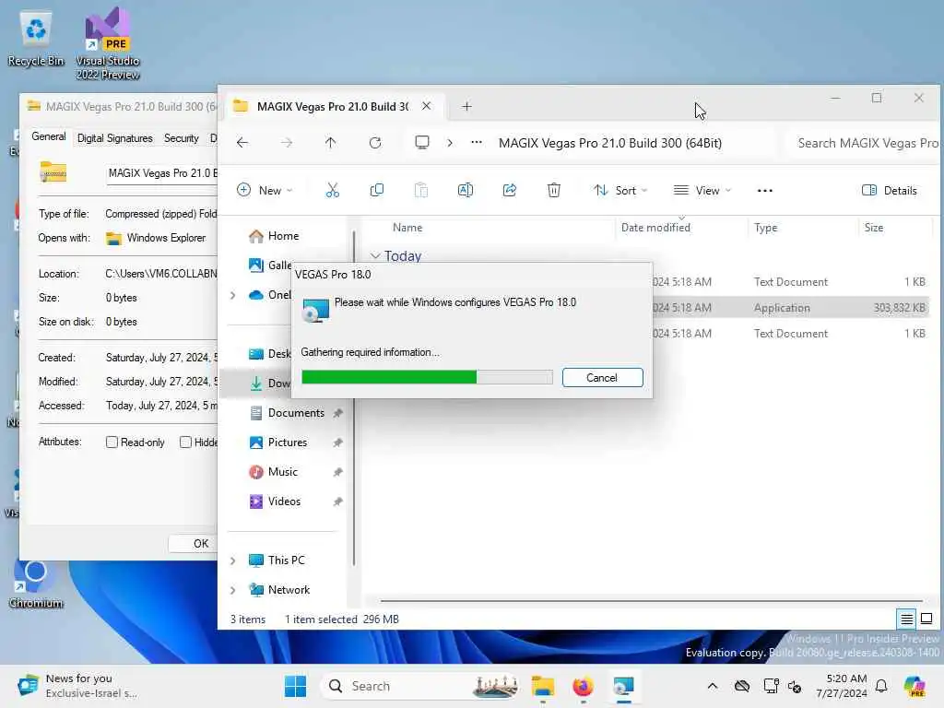Viewport: 944px width, 708px height.
Task: Click the Cut scissors icon in Explorer toolbar
Action: click(x=332, y=190)
